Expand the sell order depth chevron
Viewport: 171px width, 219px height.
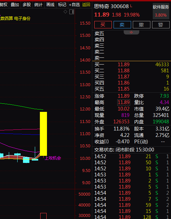click(131, 32)
